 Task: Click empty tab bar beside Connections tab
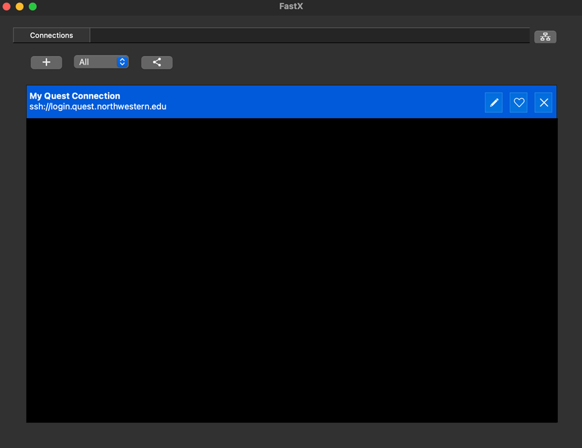310,36
